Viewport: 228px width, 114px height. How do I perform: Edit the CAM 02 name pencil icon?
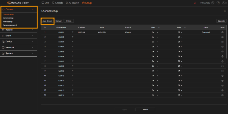click(x=73, y=37)
